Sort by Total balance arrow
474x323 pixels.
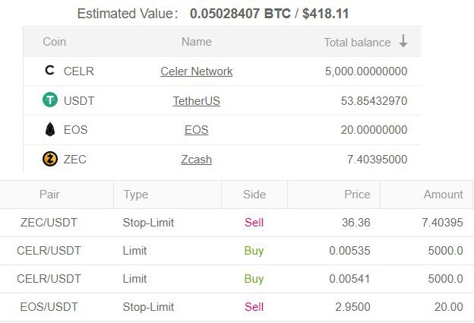click(x=403, y=42)
